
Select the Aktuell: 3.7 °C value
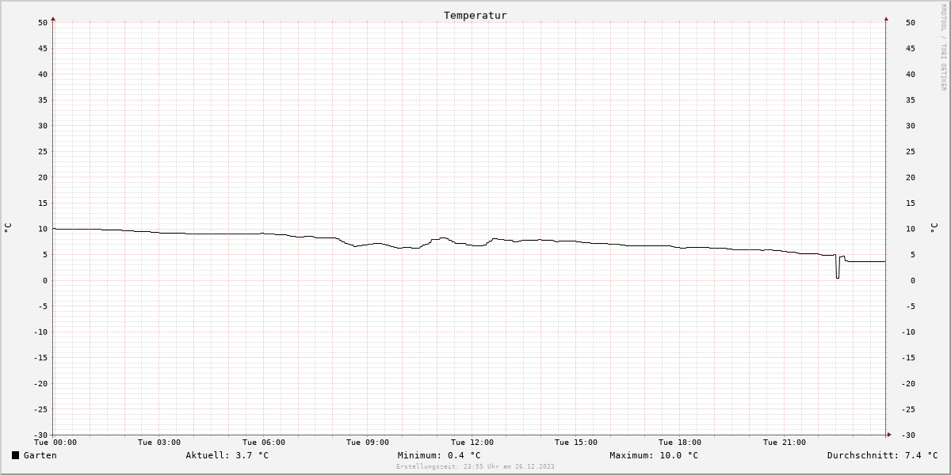[227, 455]
